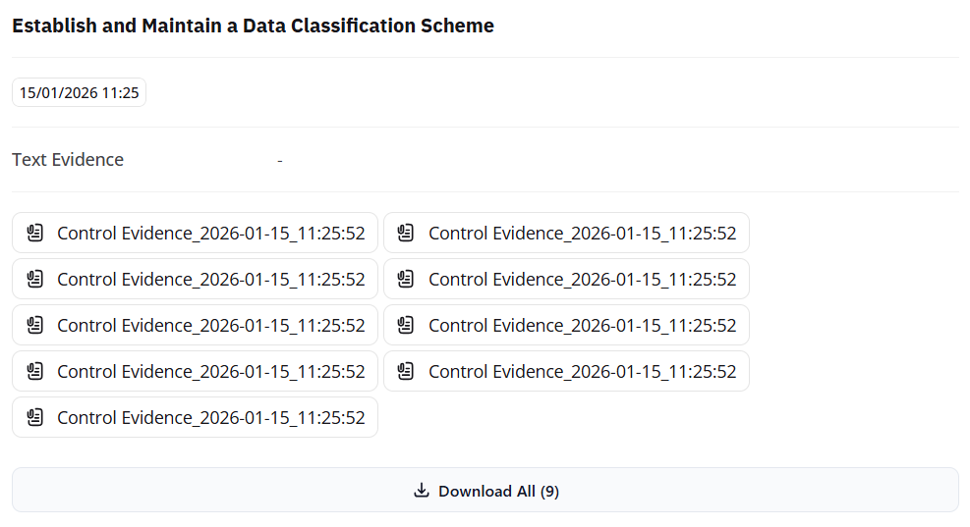Open the first Control Evidence file name

pyautogui.click(x=211, y=234)
